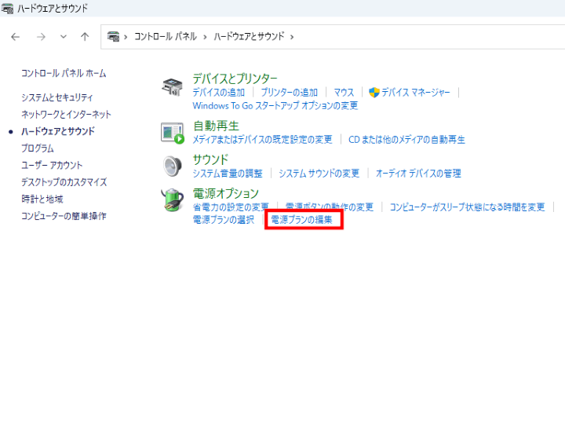This screenshot has width=565, height=424.
Task: Click the 電源オプション heading
Action: pos(226,194)
